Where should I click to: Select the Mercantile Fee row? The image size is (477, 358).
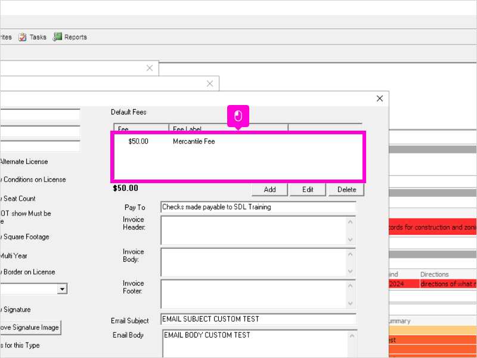click(238, 141)
